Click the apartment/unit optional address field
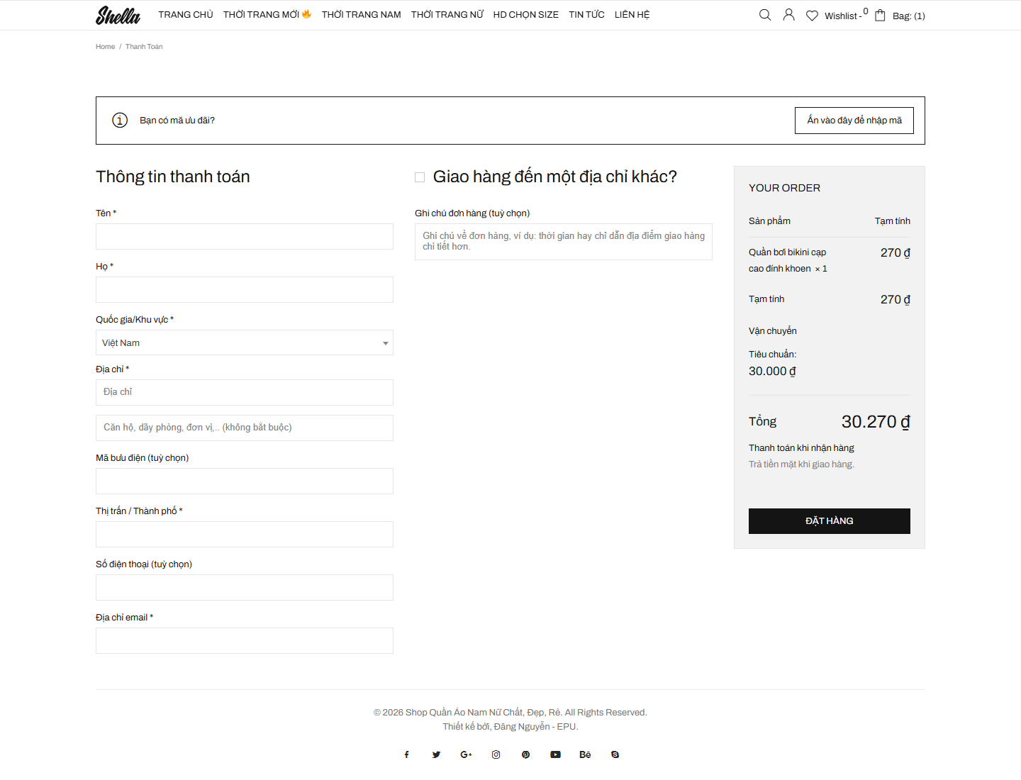The width and height of the screenshot is (1021, 780). (245, 428)
